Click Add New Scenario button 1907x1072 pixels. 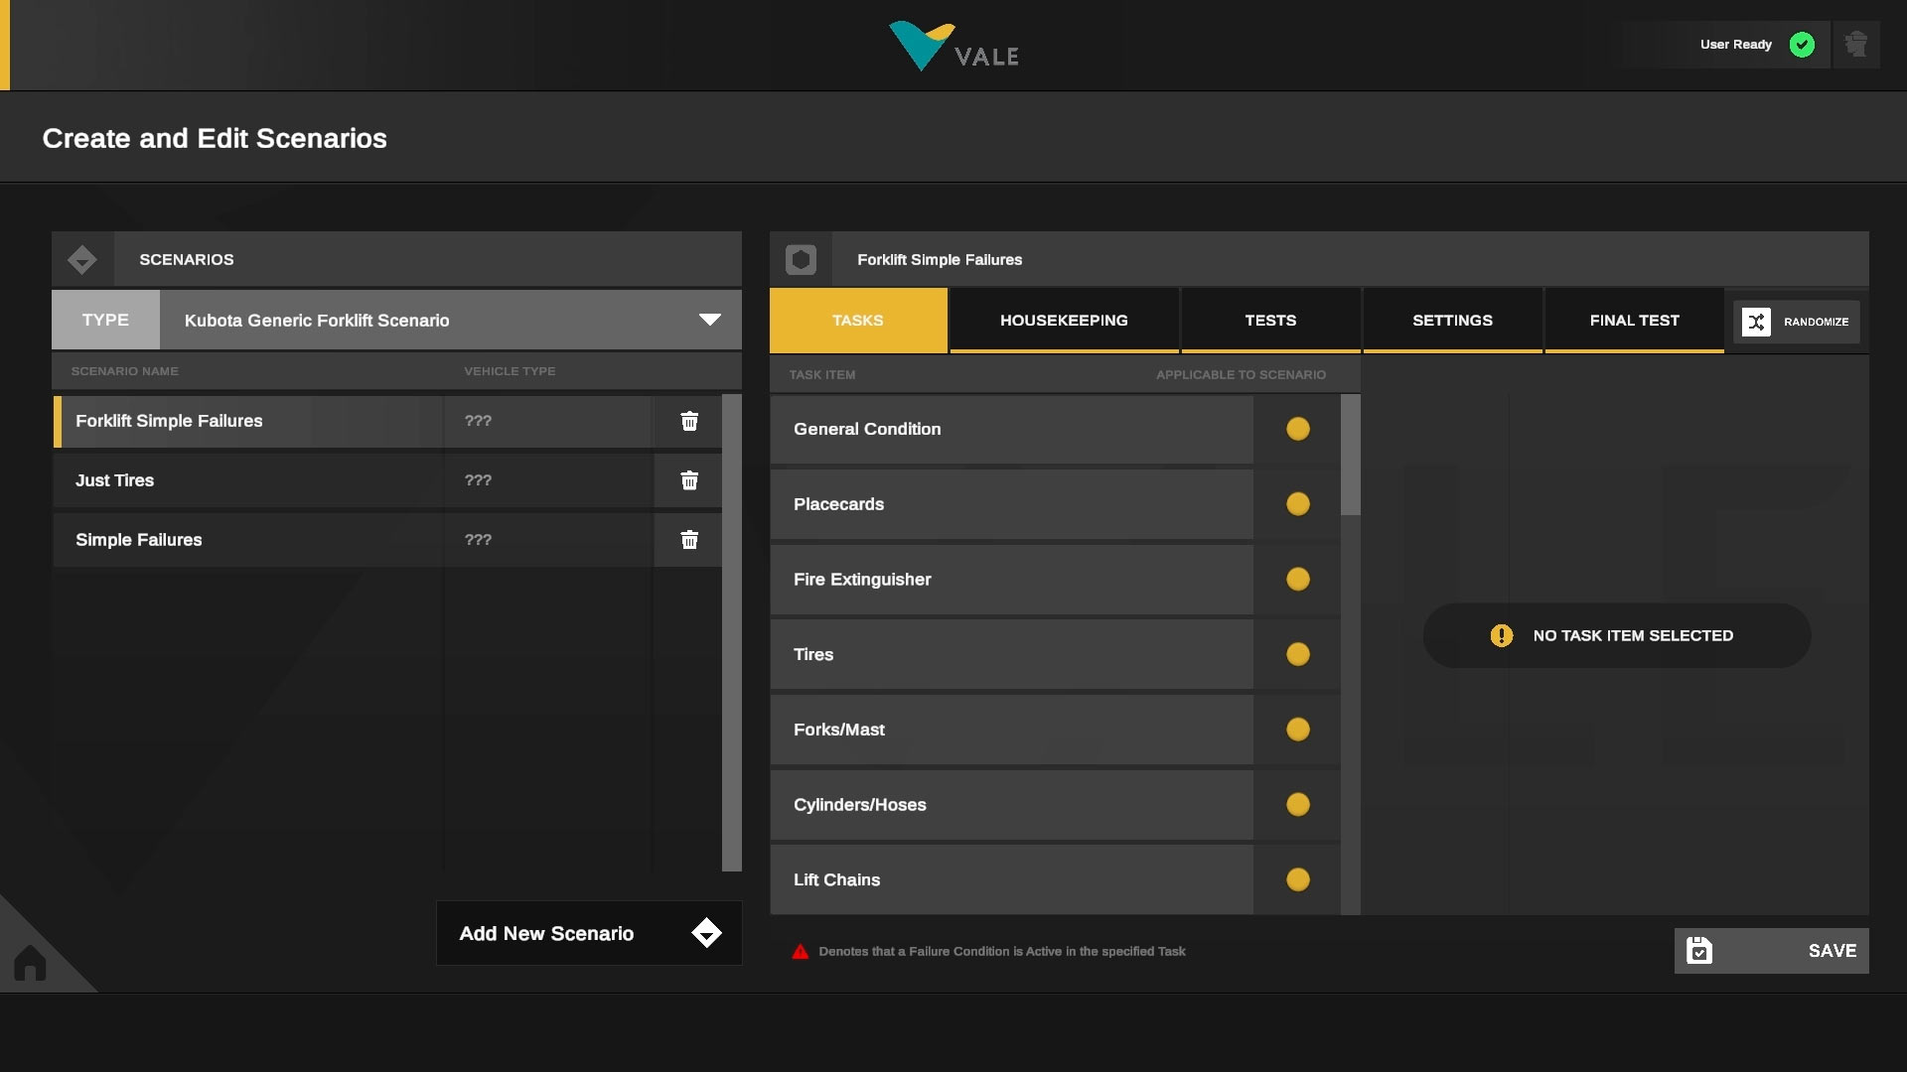[589, 933]
